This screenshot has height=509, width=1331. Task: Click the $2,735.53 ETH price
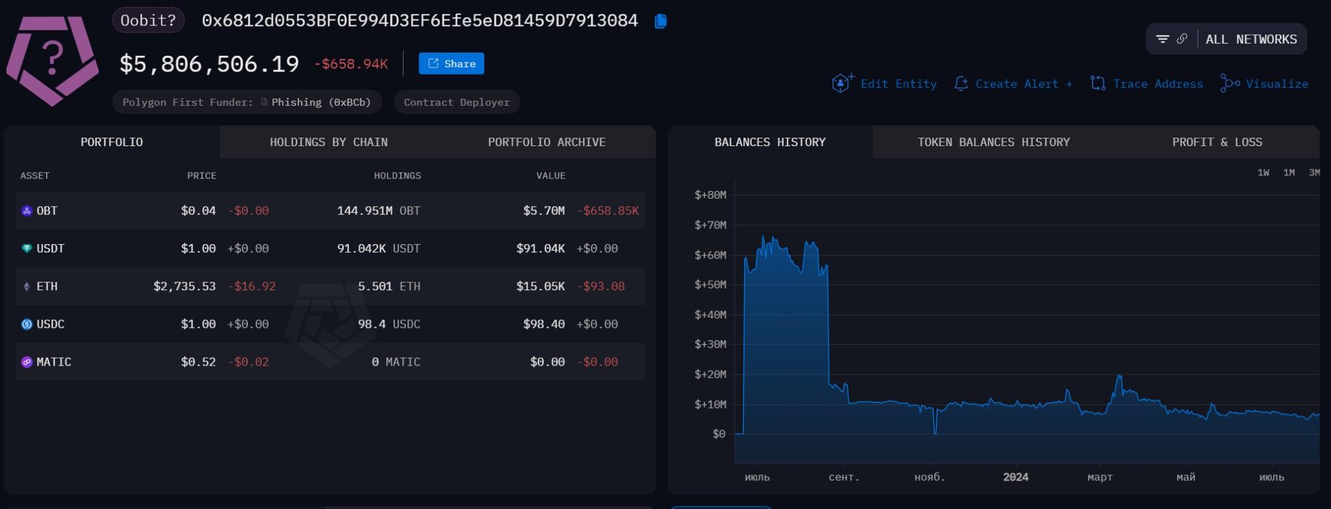[185, 286]
